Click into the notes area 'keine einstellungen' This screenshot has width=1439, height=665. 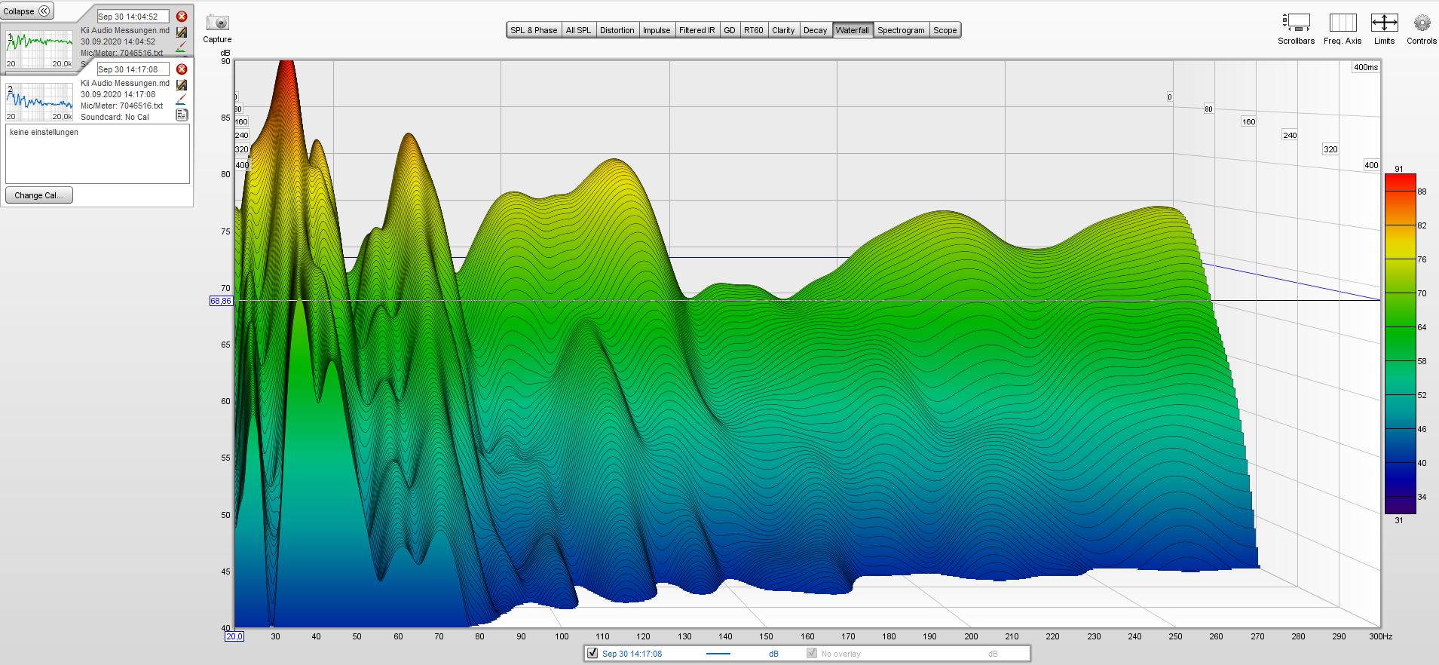tap(97, 154)
